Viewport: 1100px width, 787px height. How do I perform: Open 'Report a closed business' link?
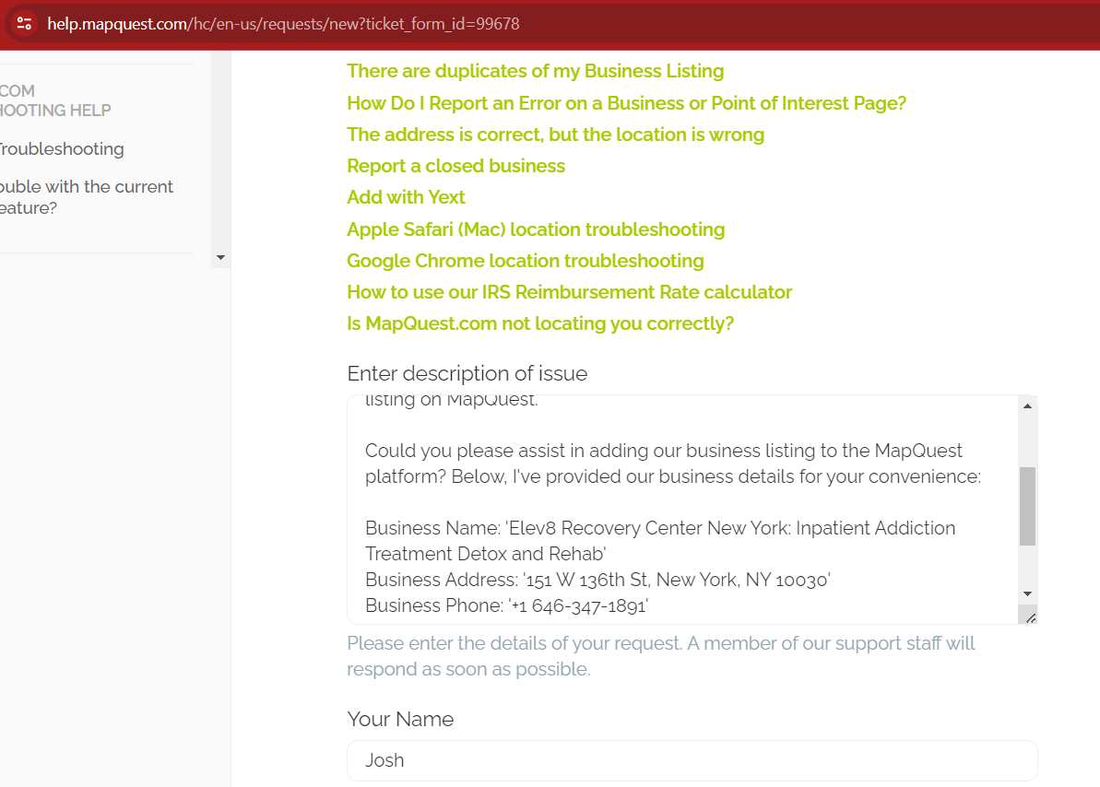(x=456, y=166)
